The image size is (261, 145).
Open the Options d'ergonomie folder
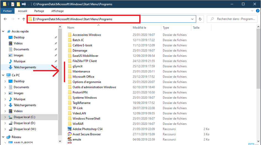click(85, 82)
